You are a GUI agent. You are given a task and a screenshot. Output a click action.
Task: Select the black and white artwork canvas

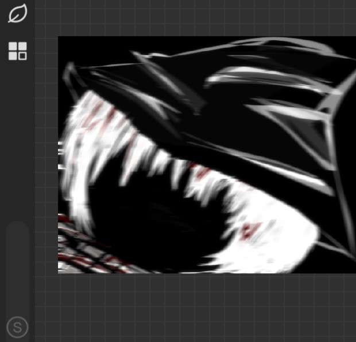[x=207, y=155]
